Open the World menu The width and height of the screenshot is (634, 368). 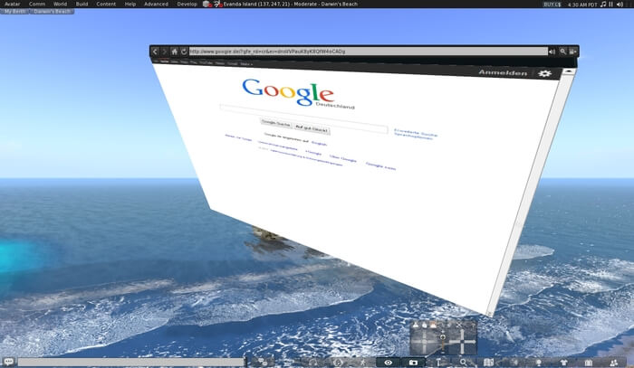[60, 4]
